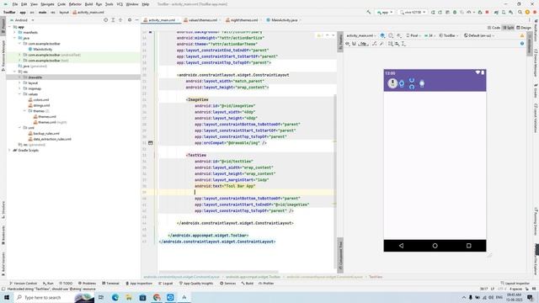This screenshot has width=539, height=303.
Task: Click the Infer Constraints magic wand icon
Action: pyautogui.click(x=382, y=44)
